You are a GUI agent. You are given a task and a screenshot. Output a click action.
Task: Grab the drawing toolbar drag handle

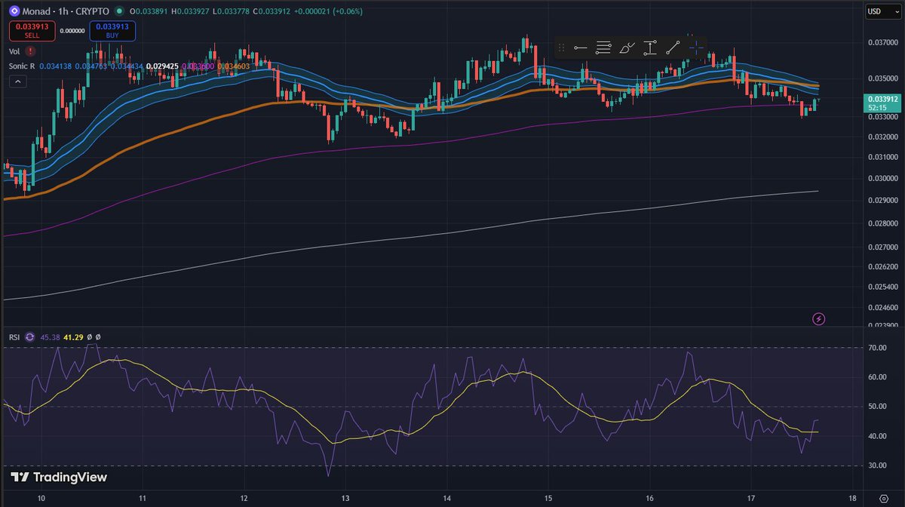point(561,48)
